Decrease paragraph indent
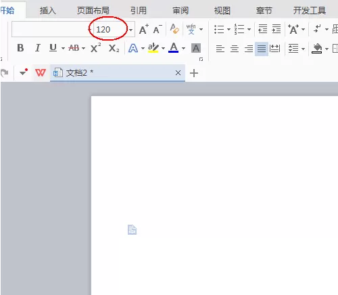Screen dimensions: 338x295 coord(263,29)
